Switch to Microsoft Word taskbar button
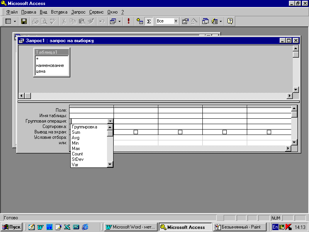This screenshot has height=232, width=309. click(131, 227)
